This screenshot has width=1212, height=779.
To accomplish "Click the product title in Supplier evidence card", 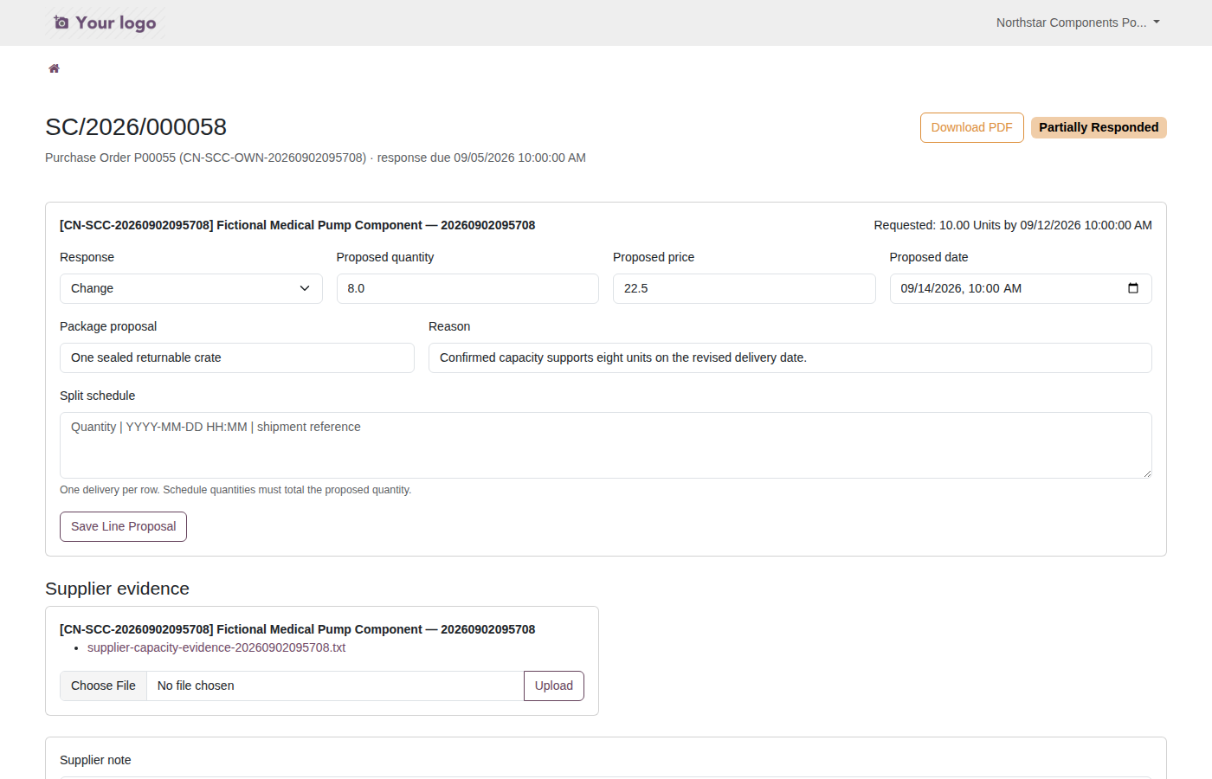I will [x=297, y=629].
